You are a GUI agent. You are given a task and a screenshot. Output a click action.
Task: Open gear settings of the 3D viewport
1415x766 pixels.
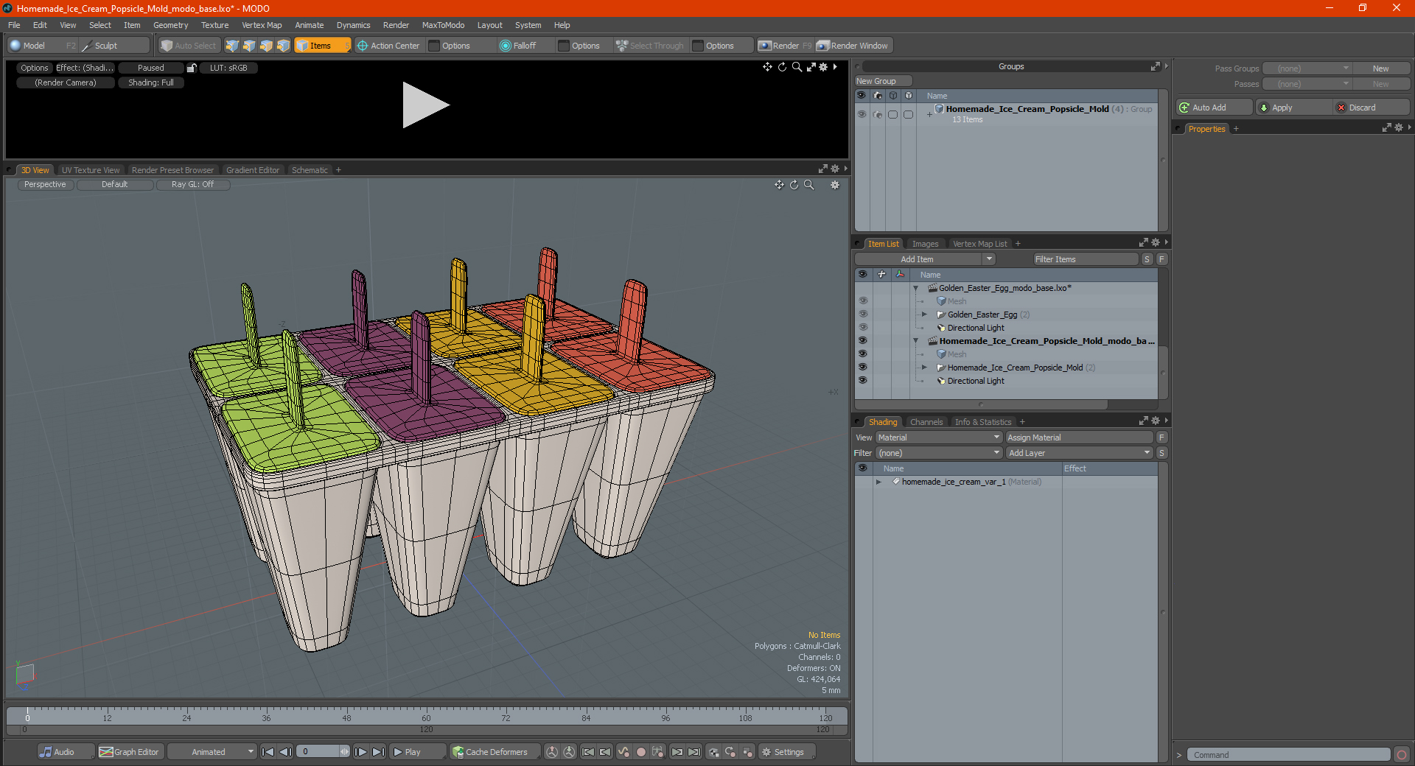pyautogui.click(x=835, y=185)
